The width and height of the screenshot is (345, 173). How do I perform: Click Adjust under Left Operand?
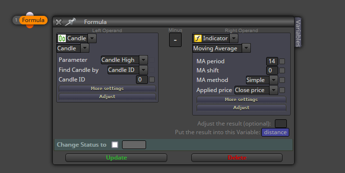point(107,97)
